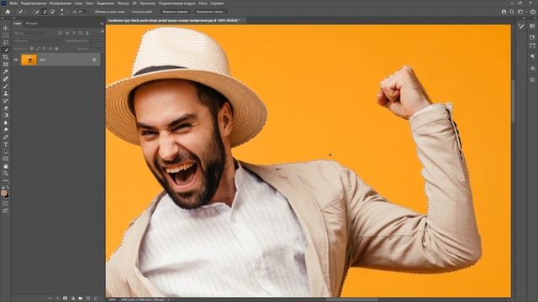The image size is (538, 302).
Task: Go to Home screen via house icon
Action: click(8, 12)
